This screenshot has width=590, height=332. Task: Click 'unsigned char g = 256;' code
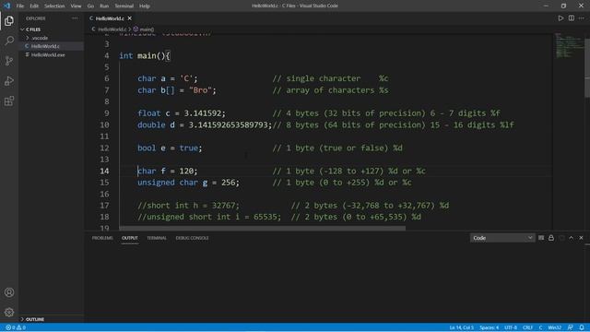click(x=188, y=183)
